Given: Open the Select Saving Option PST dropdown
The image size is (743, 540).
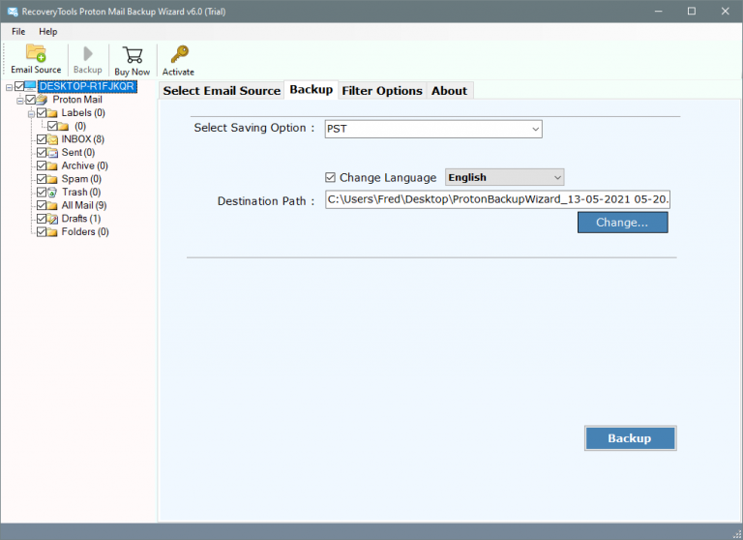Looking at the screenshot, I should pyautogui.click(x=433, y=129).
